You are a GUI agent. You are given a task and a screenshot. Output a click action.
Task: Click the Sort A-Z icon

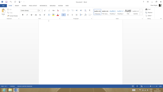[x=86, y=10]
